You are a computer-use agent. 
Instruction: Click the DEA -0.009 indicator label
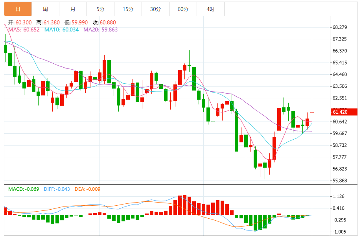pos(87,189)
